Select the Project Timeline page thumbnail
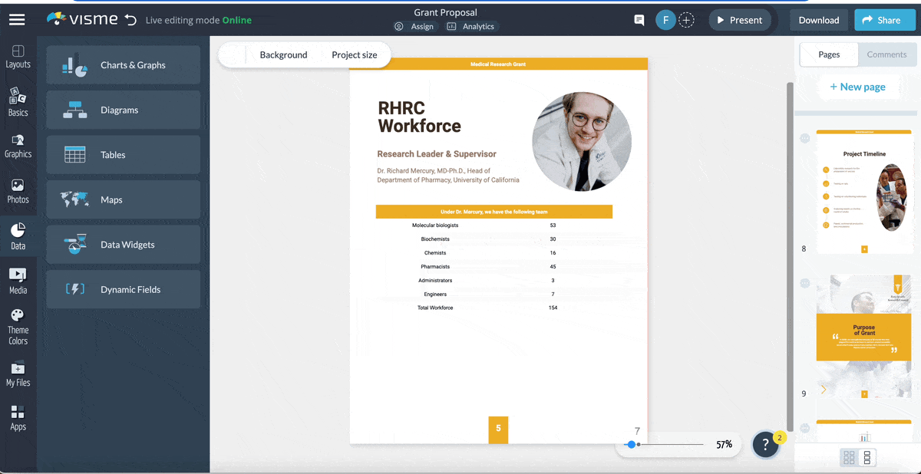Image resolution: width=921 pixels, height=474 pixels. pyautogui.click(x=863, y=189)
